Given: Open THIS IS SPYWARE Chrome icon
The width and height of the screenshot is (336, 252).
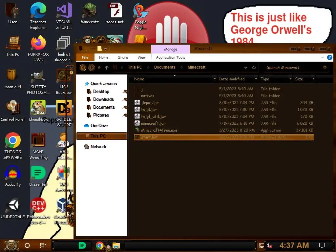Looking at the screenshot, I should point(13,146).
